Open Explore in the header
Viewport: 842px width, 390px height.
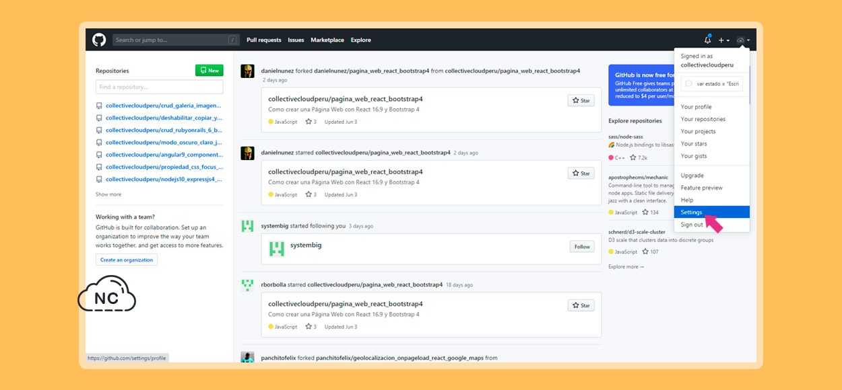(361, 40)
